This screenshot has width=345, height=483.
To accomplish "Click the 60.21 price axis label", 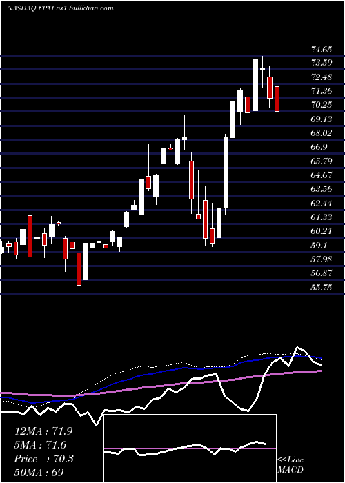I will 322,231.
